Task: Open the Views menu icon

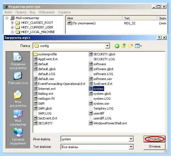Action: pos(138,46)
